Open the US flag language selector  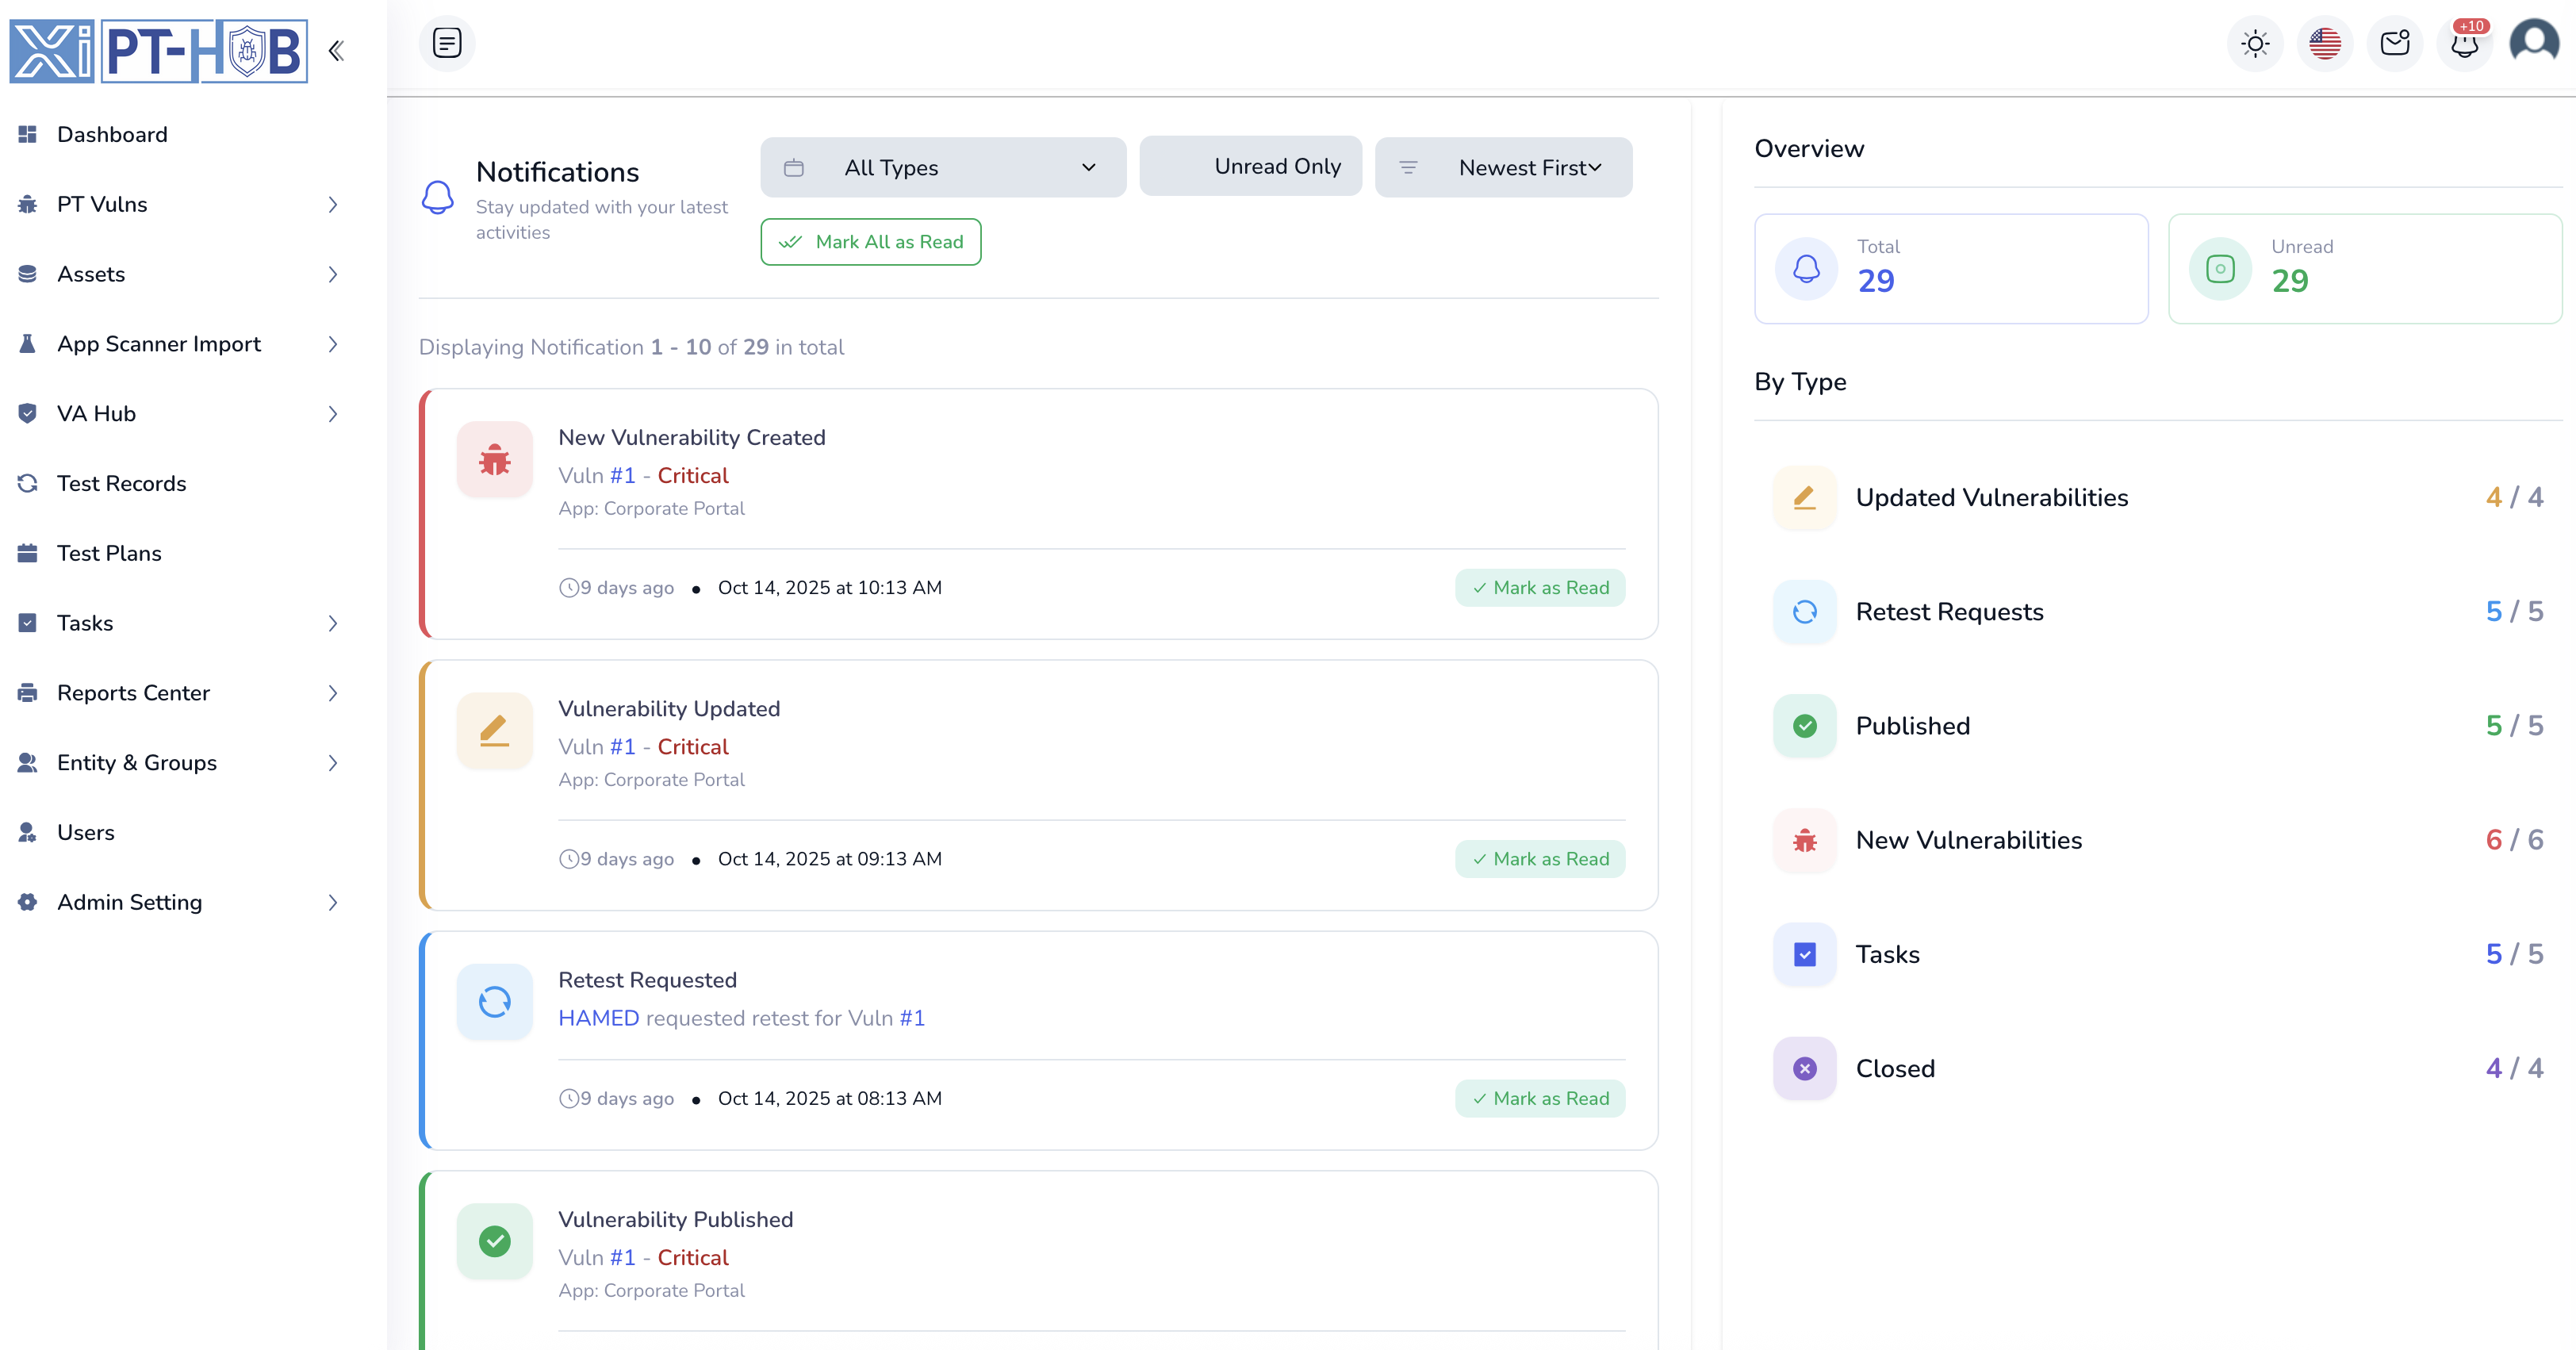click(2325, 44)
